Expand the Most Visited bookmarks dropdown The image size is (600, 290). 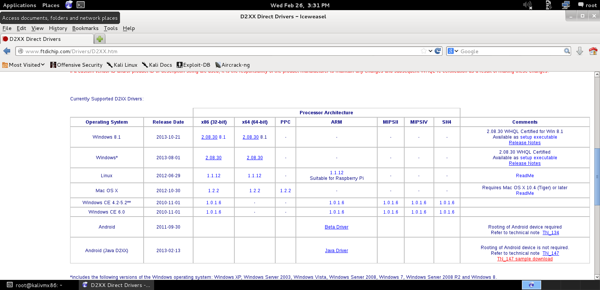click(x=24, y=65)
